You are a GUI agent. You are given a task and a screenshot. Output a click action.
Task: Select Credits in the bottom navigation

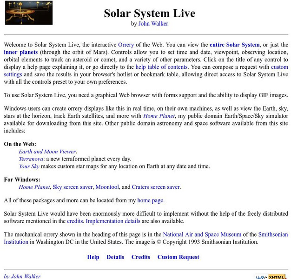tap(141, 257)
